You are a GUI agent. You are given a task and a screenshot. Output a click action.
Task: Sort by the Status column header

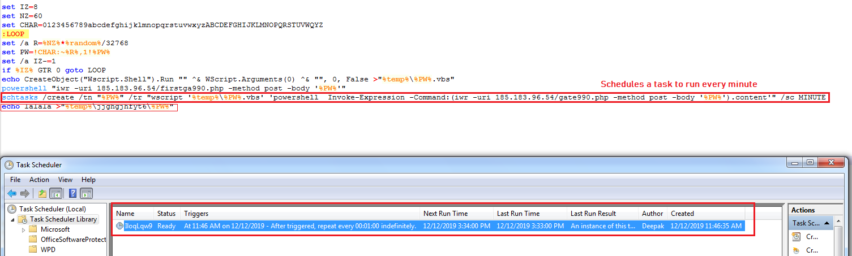(167, 214)
